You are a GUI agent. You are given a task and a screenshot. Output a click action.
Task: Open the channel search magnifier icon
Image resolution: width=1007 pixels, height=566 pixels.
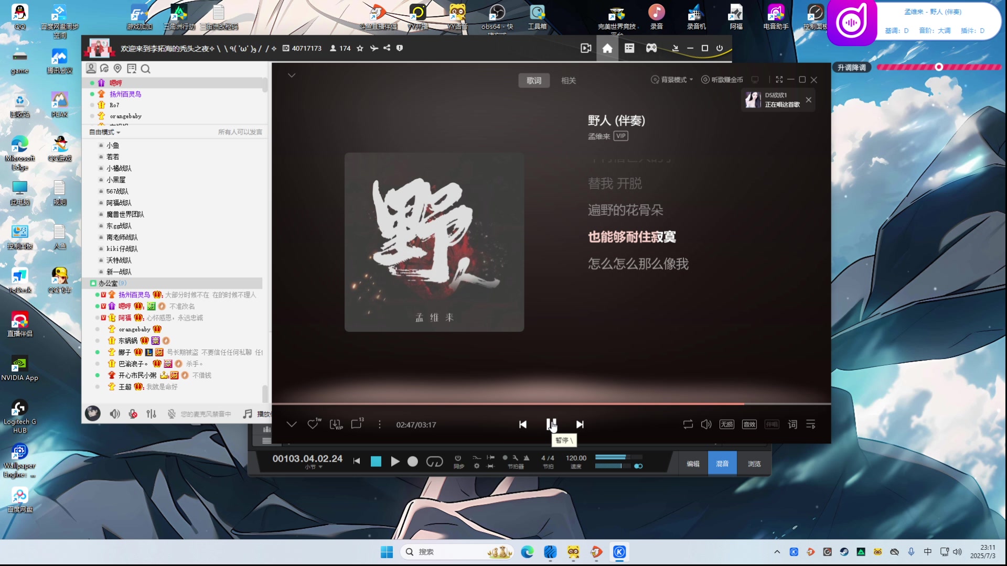(x=146, y=69)
